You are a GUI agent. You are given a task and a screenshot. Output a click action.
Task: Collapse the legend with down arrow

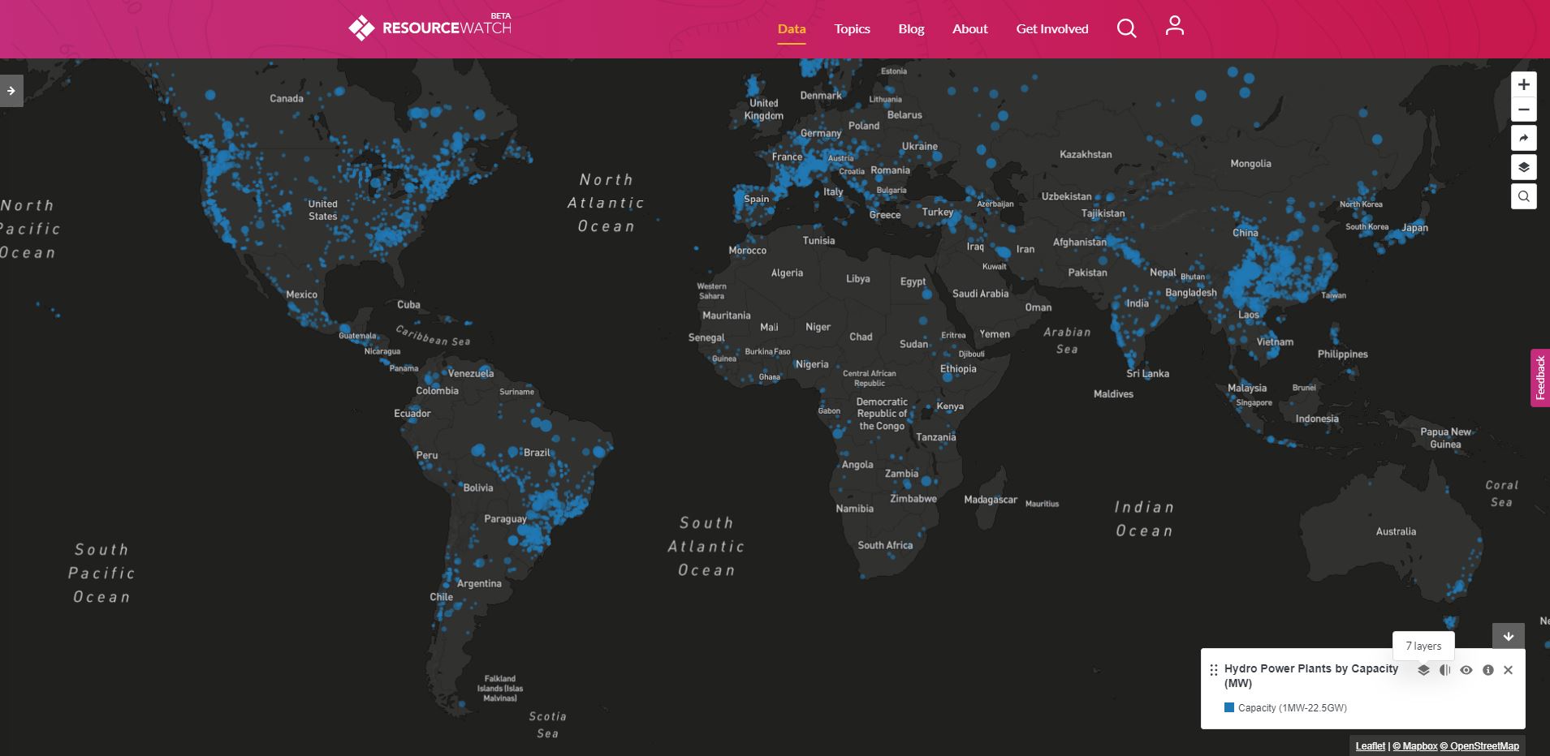pos(1508,636)
